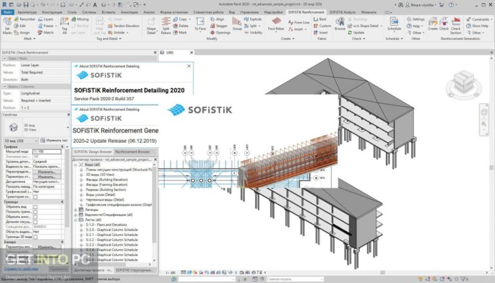495x283 pixels.
Task: Click the ViewCube in 3D view
Action: (x=463, y=83)
